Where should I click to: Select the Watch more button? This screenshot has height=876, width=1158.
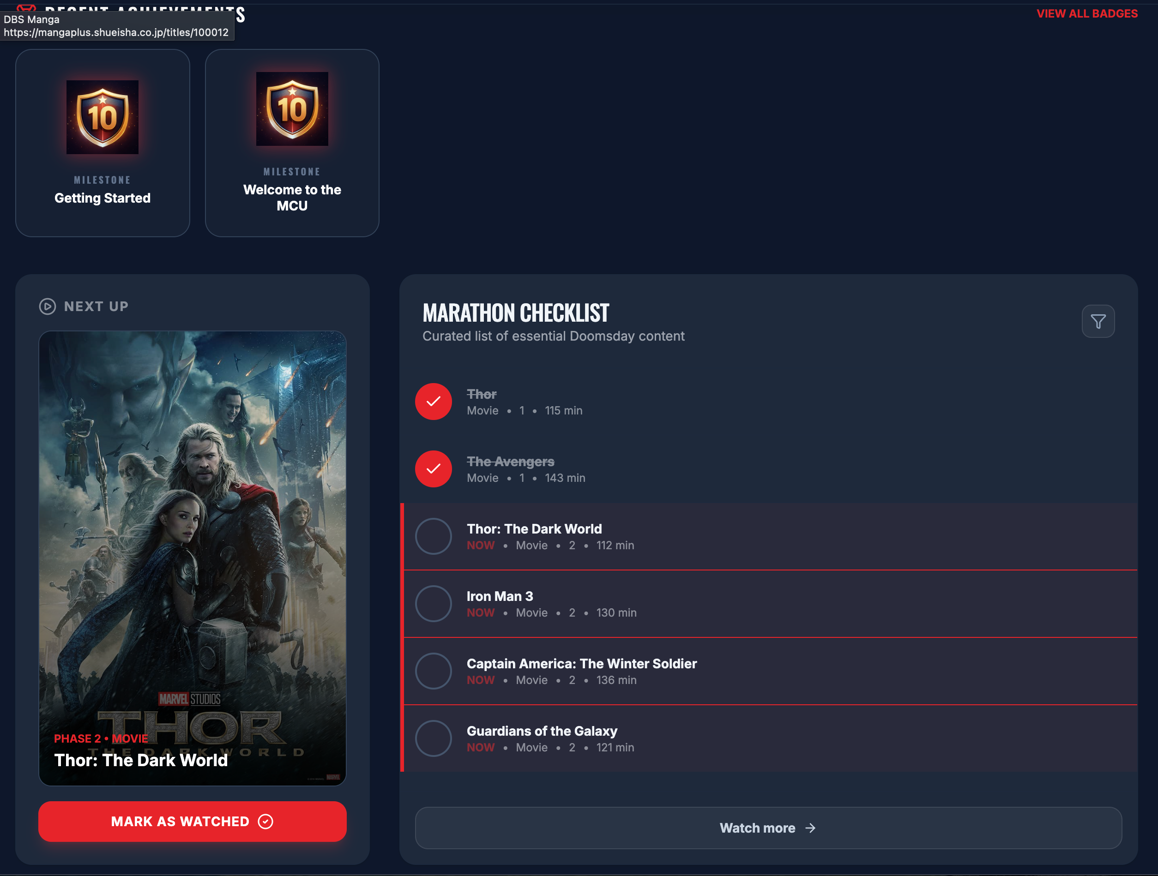767,828
